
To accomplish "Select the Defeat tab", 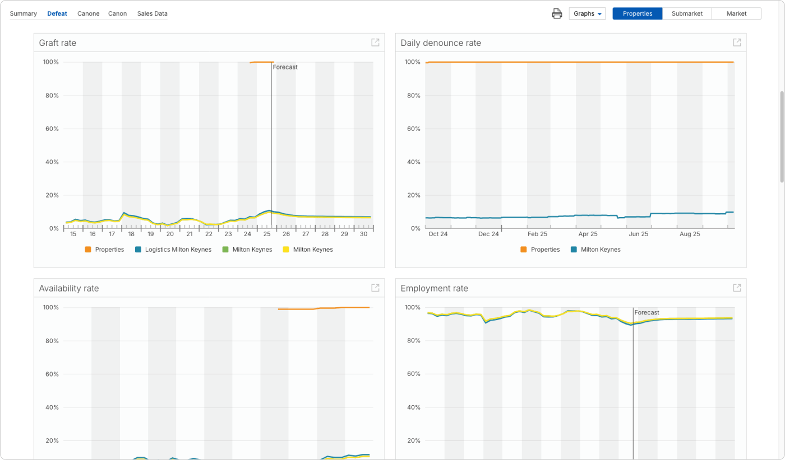I will click(x=57, y=13).
